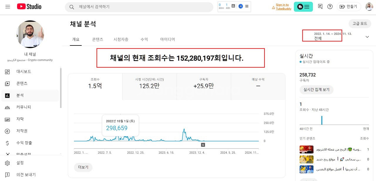Click the send feedback exclamation icon
This screenshot has height=181, width=376.
(x=7, y=175)
